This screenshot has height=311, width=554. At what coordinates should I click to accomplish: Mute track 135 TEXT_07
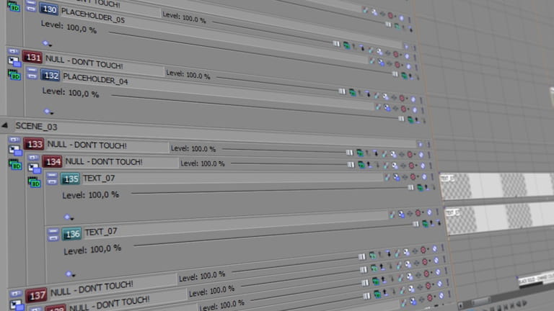413,176
